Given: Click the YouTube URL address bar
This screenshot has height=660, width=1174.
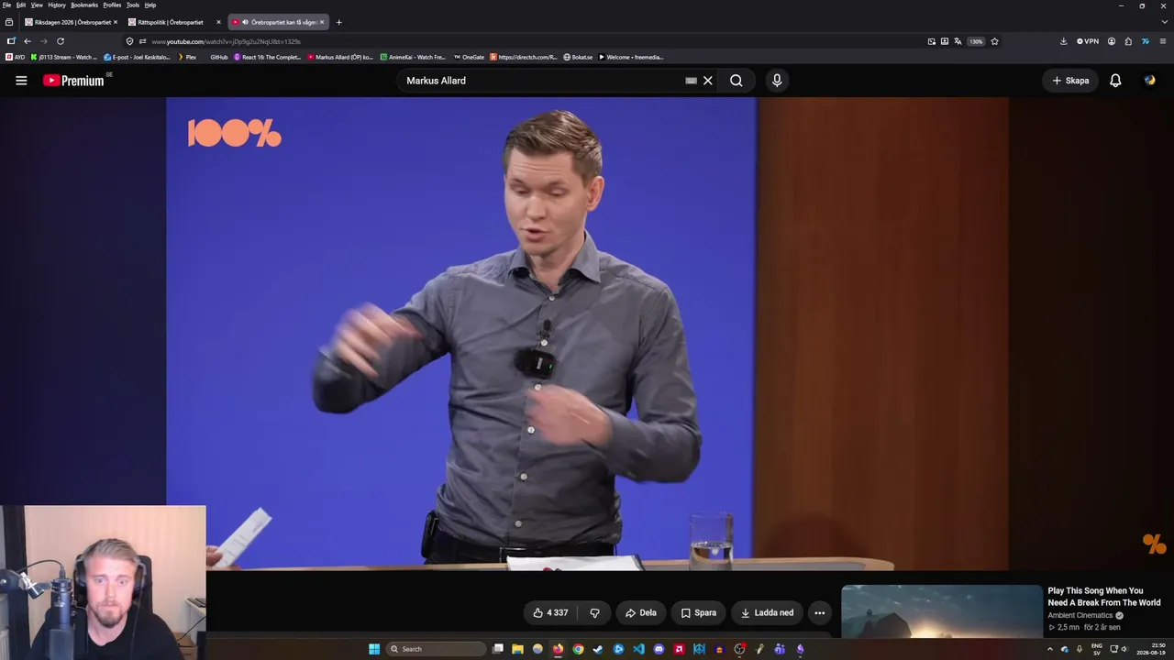Looking at the screenshot, I should point(532,41).
